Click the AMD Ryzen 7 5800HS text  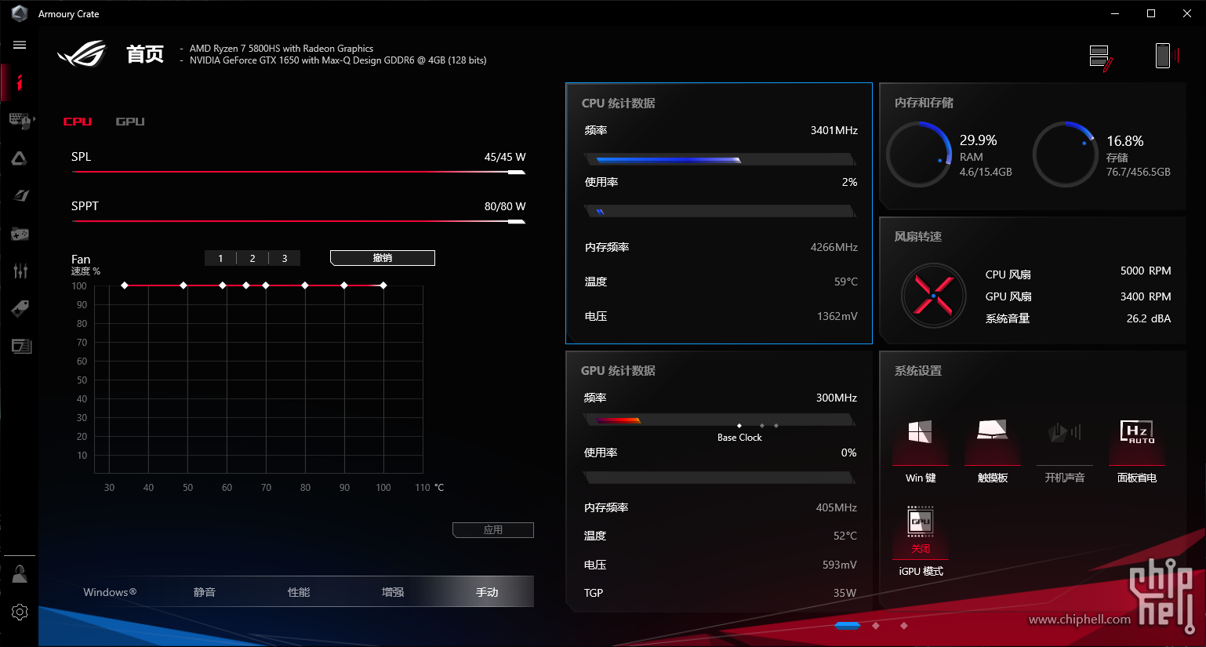(x=282, y=49)
